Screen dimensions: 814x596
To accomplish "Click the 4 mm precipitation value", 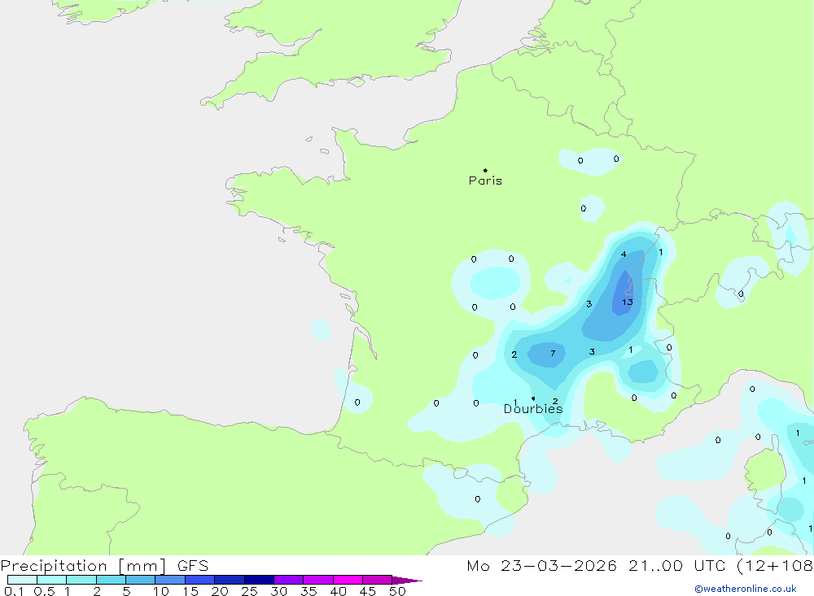I will point(624,254).
